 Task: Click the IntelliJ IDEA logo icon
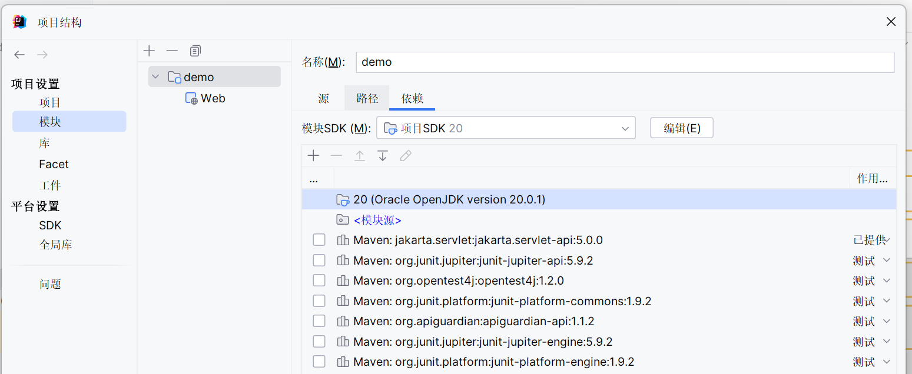point(19,22)
